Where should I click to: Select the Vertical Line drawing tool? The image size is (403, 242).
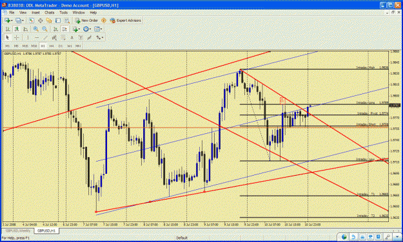click(x=28, y=38)
